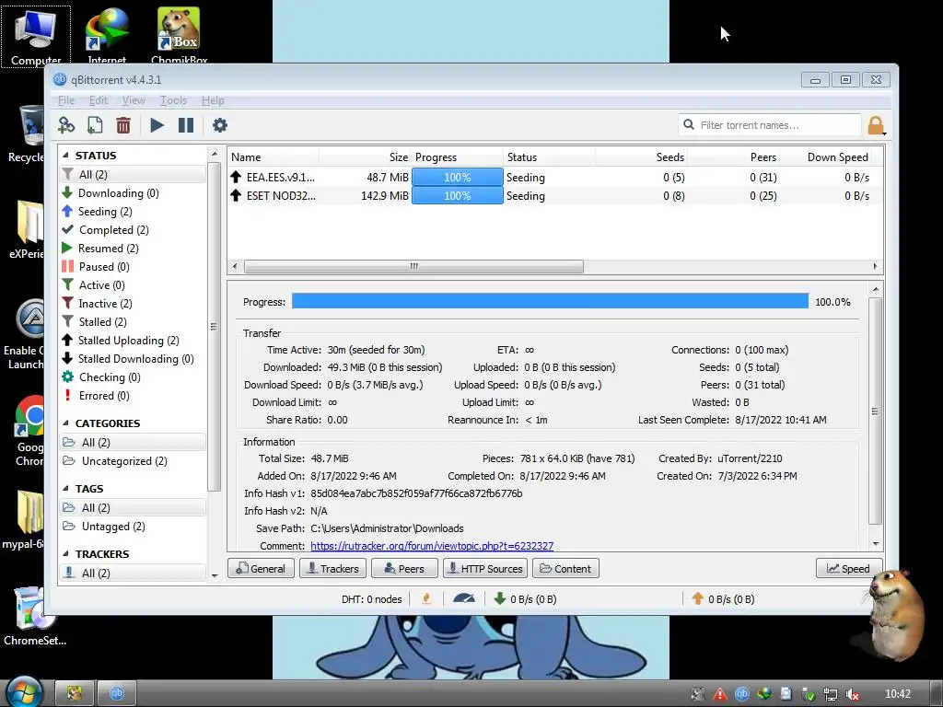The image size is (943, 707).
Task: Open the Edit menu
Action: 98,100
